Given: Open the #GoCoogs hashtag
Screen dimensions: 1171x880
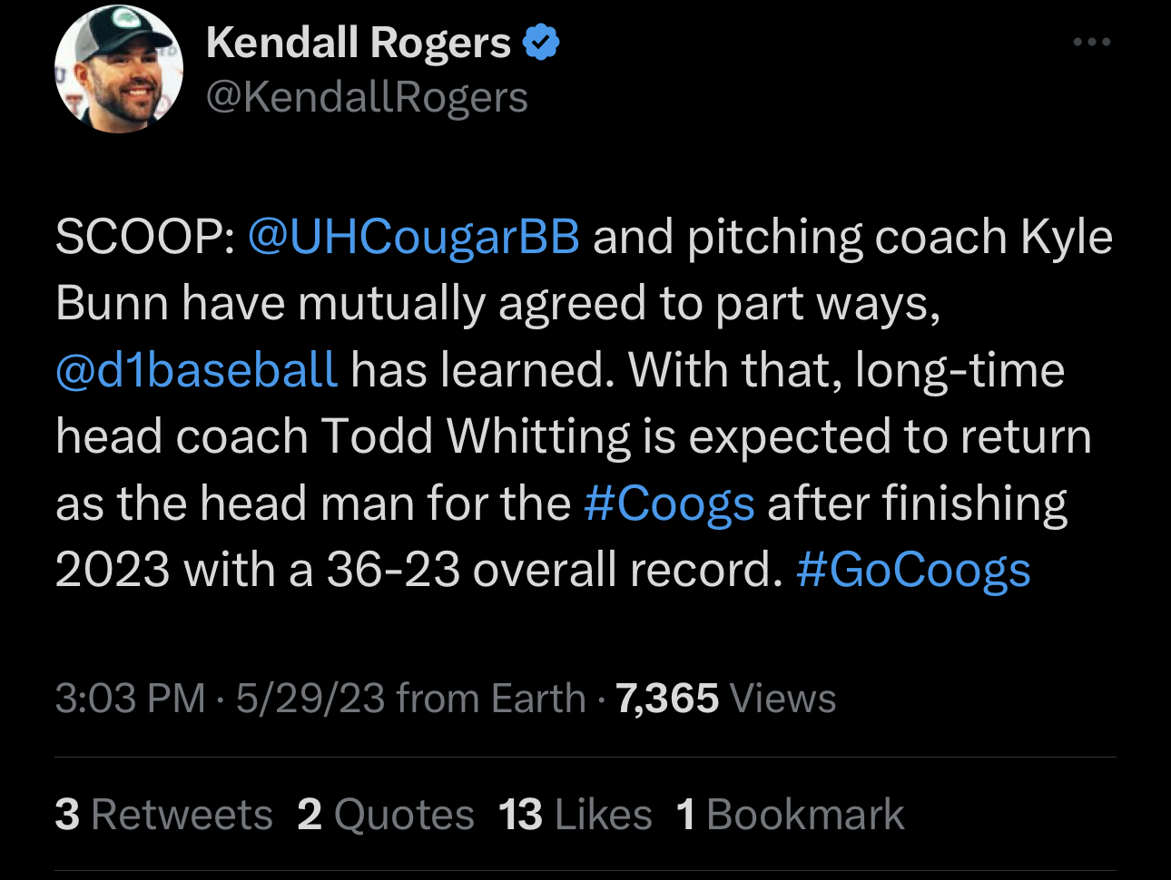Looking at the screenshot, I should pyautogui.click(x=913, y=571).
